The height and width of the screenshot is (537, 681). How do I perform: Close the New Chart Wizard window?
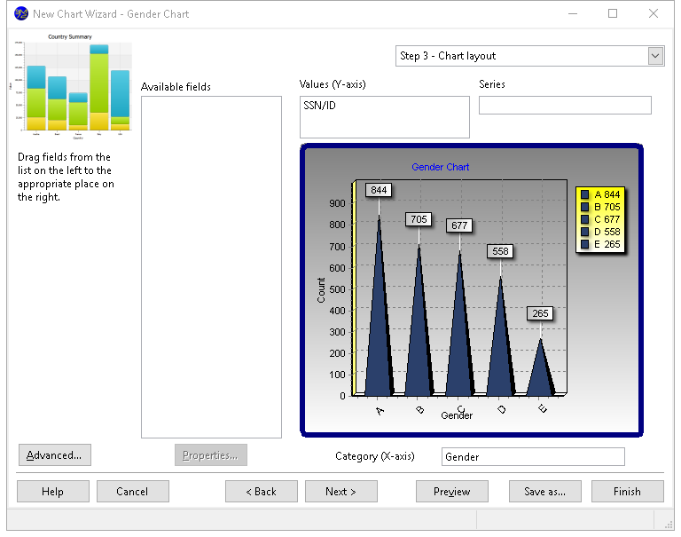654,13
